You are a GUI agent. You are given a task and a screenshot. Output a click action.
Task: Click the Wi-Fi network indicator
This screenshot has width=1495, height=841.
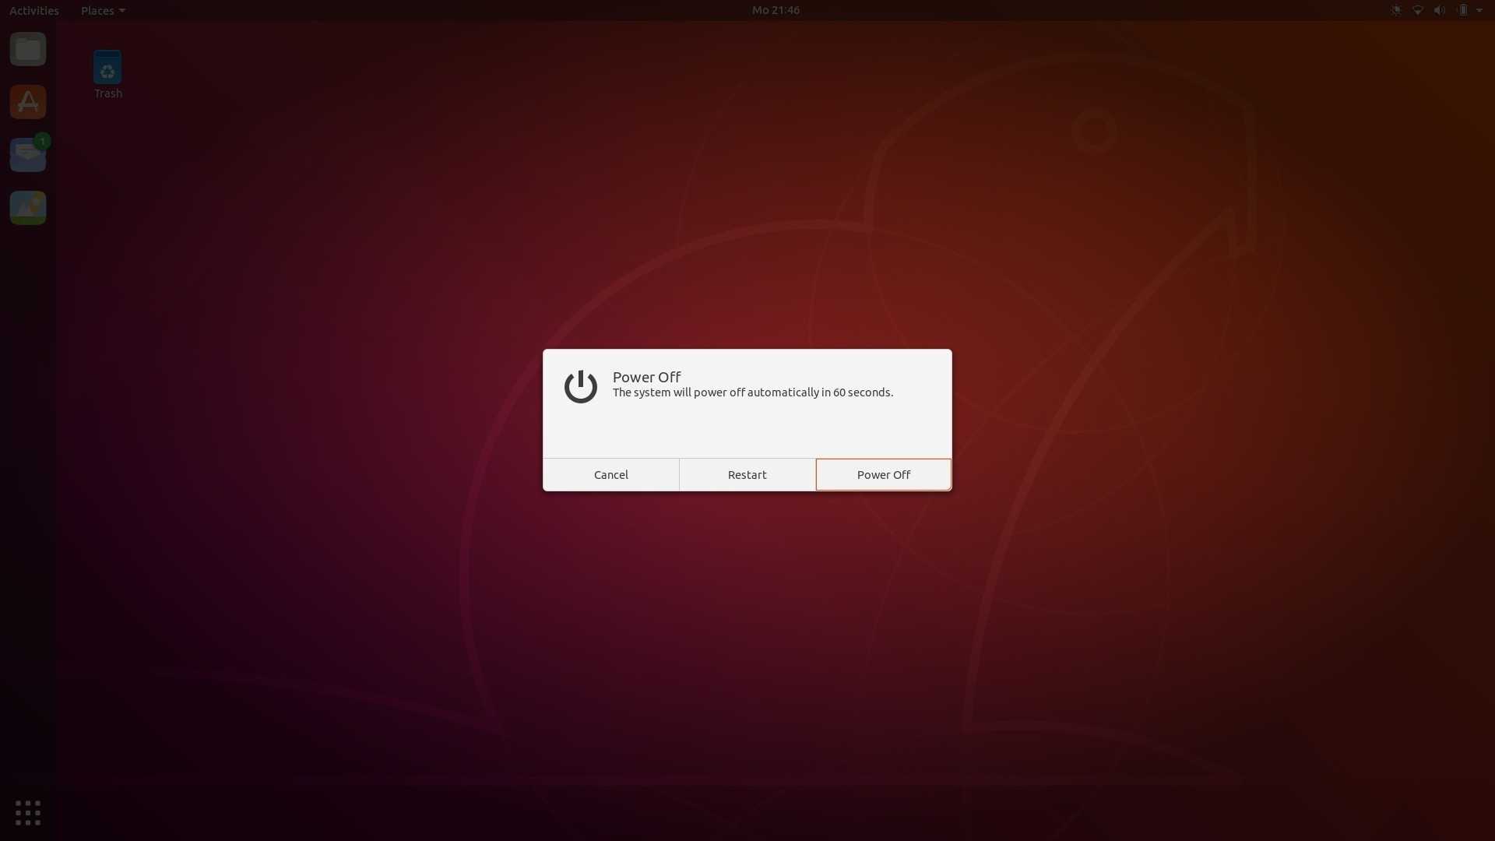tap(1418, 10)
